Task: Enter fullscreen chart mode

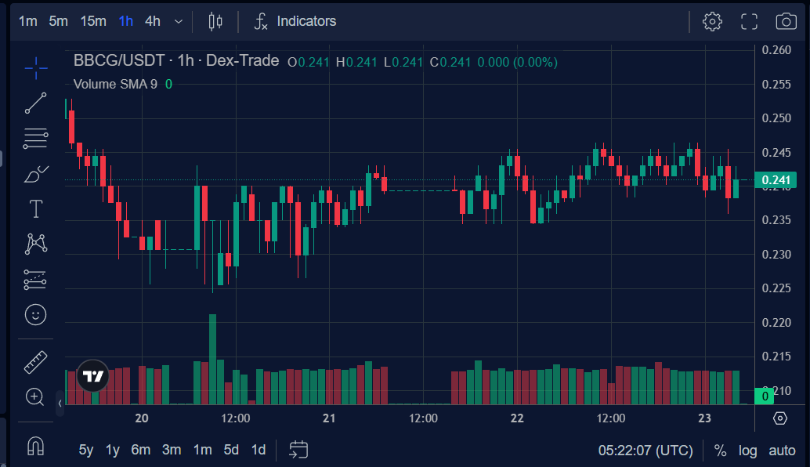Action: click(x=749, y=21)
